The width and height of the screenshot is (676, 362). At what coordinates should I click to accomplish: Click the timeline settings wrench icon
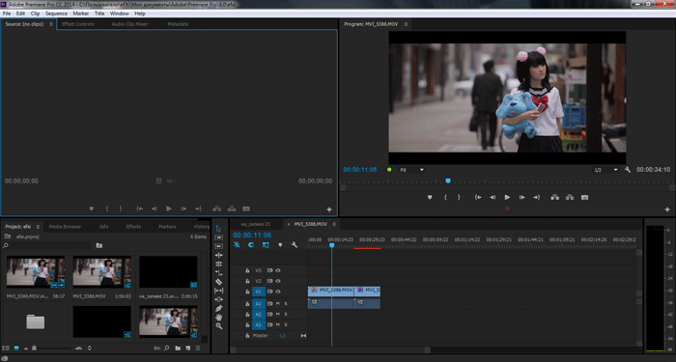[294, 245]
